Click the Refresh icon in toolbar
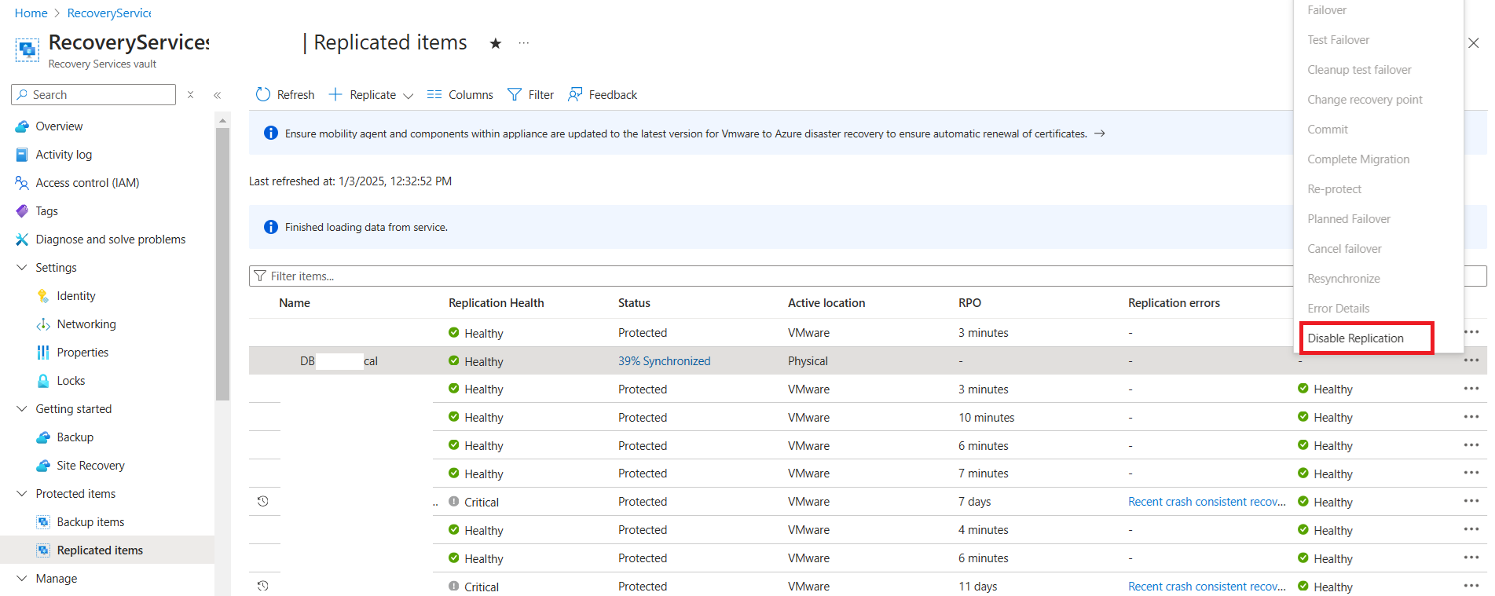The height and width of the screenshot is (596, 1495). tap(263, 94)
